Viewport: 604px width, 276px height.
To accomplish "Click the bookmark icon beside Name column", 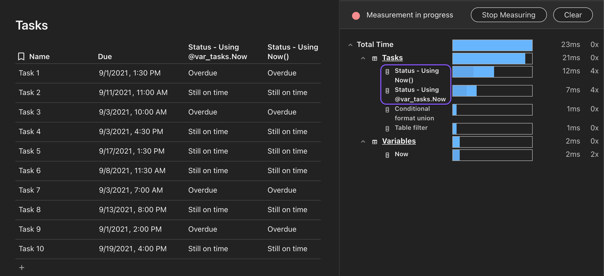I will (21, 56).
